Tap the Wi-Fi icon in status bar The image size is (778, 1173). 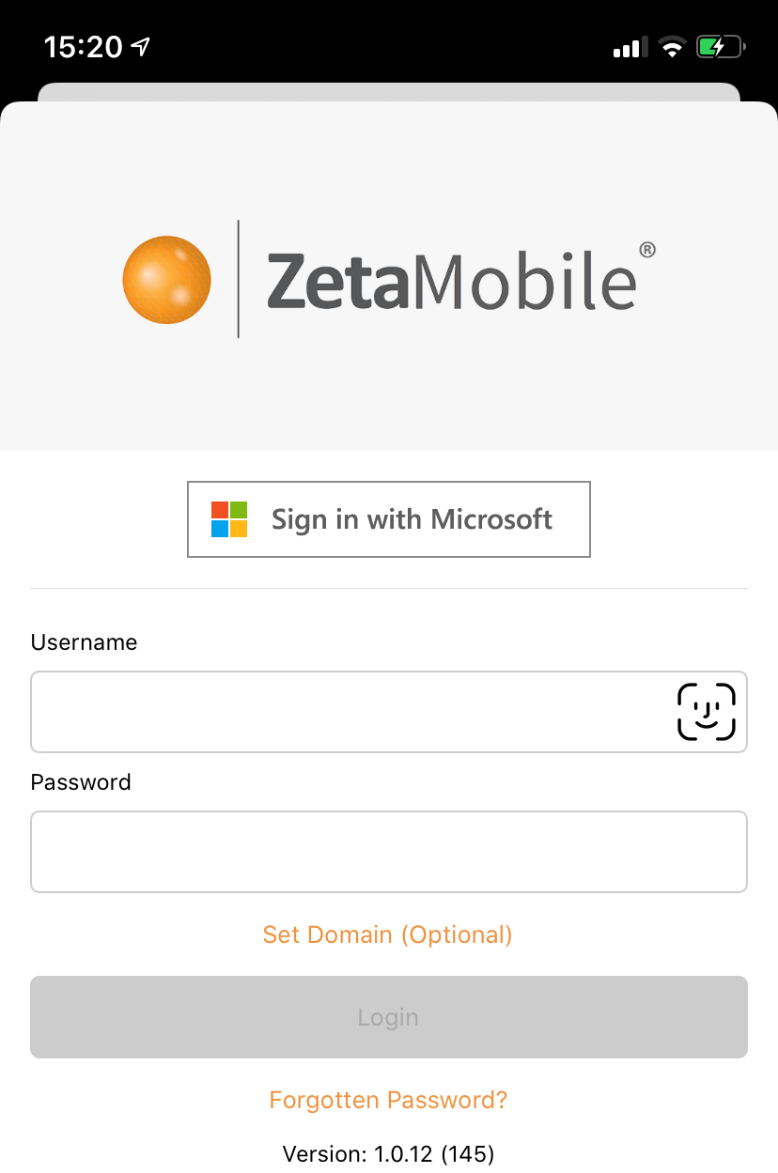672,47
